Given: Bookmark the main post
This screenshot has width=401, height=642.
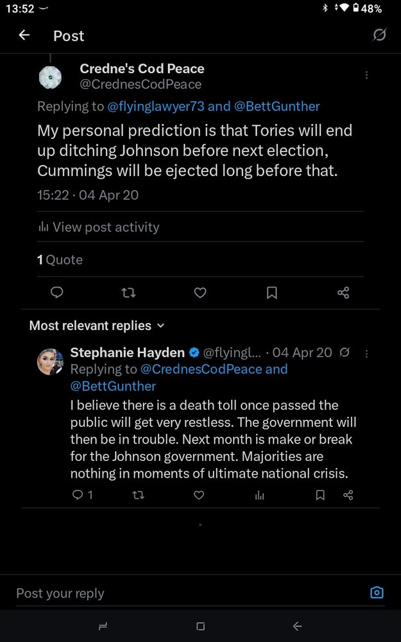Looking at the screenshot, I should pos(272,293).
